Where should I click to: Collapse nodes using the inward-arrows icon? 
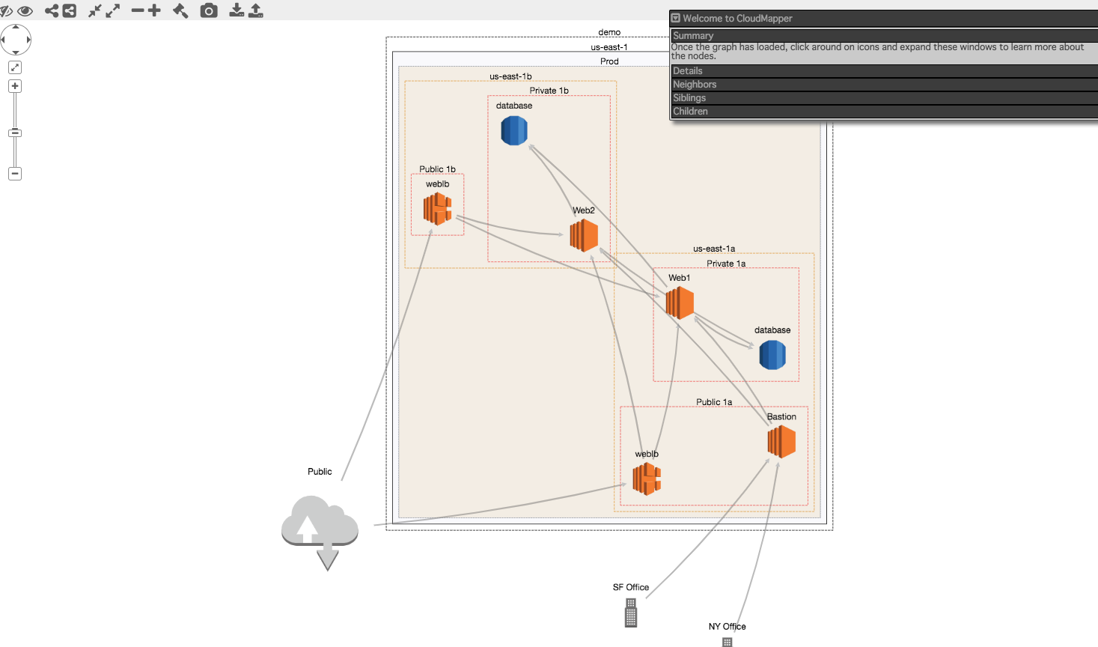tap(95, 11)
